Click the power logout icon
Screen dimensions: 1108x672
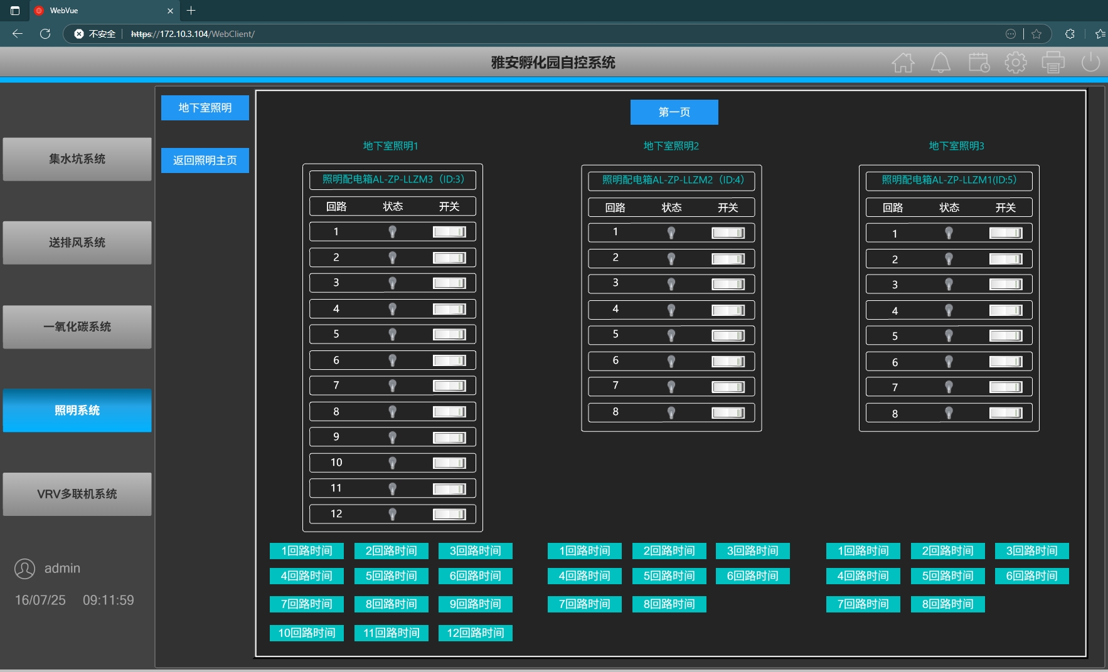1090,63
